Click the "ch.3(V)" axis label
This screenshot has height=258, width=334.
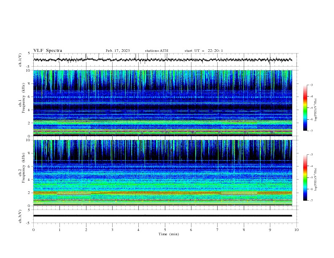20,216
